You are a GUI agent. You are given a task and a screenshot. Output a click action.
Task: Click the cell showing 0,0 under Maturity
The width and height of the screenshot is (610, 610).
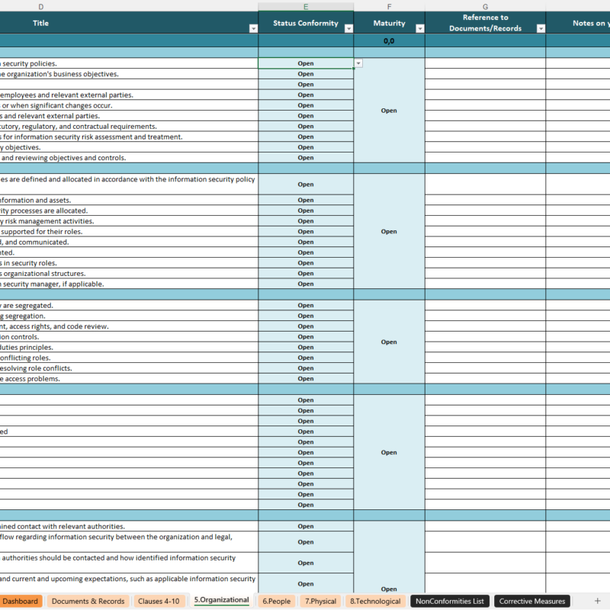pos(389,40)
